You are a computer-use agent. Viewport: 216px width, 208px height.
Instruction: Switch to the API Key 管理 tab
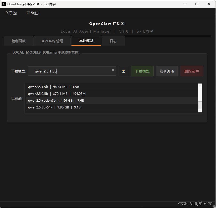click(x=52, y=41)
